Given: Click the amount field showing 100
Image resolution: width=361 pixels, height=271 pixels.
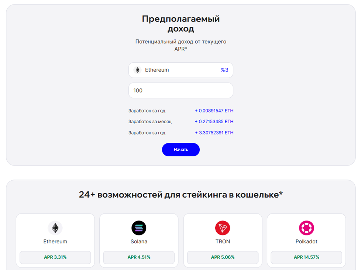Looking at the screenshot, I should coord(181,90).
